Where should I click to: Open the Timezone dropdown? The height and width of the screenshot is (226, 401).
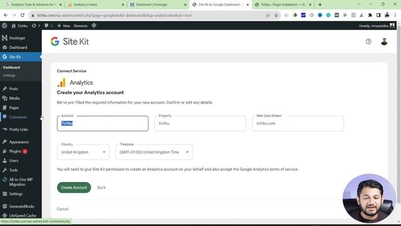(154, 152)
